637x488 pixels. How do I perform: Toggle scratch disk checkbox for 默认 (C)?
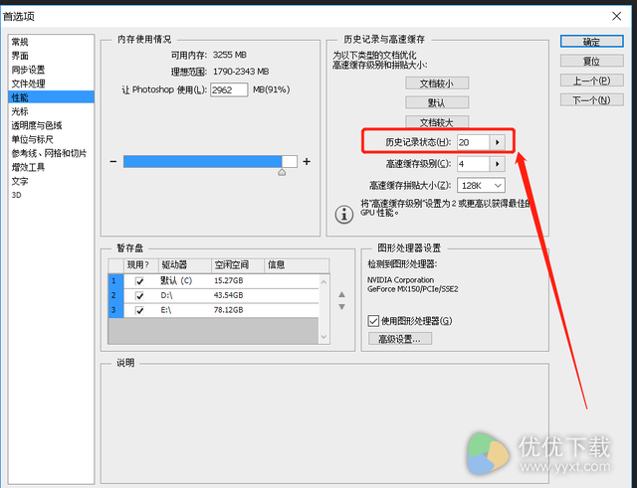(x=139, y=280)
